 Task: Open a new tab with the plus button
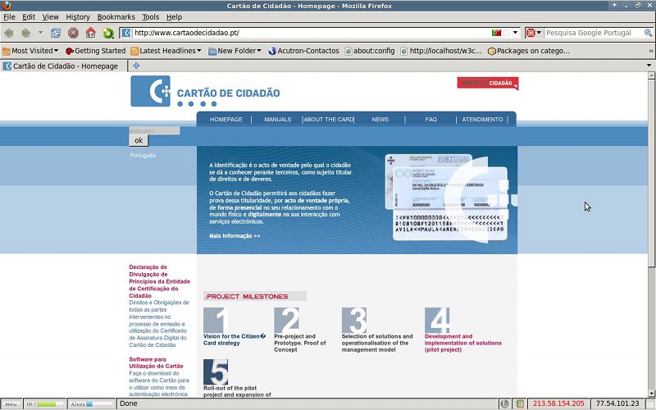(x=136, y=66)
